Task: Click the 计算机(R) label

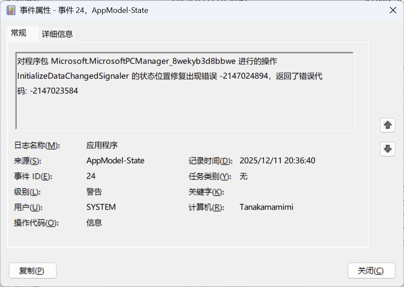Action: (x=206, y=207)
